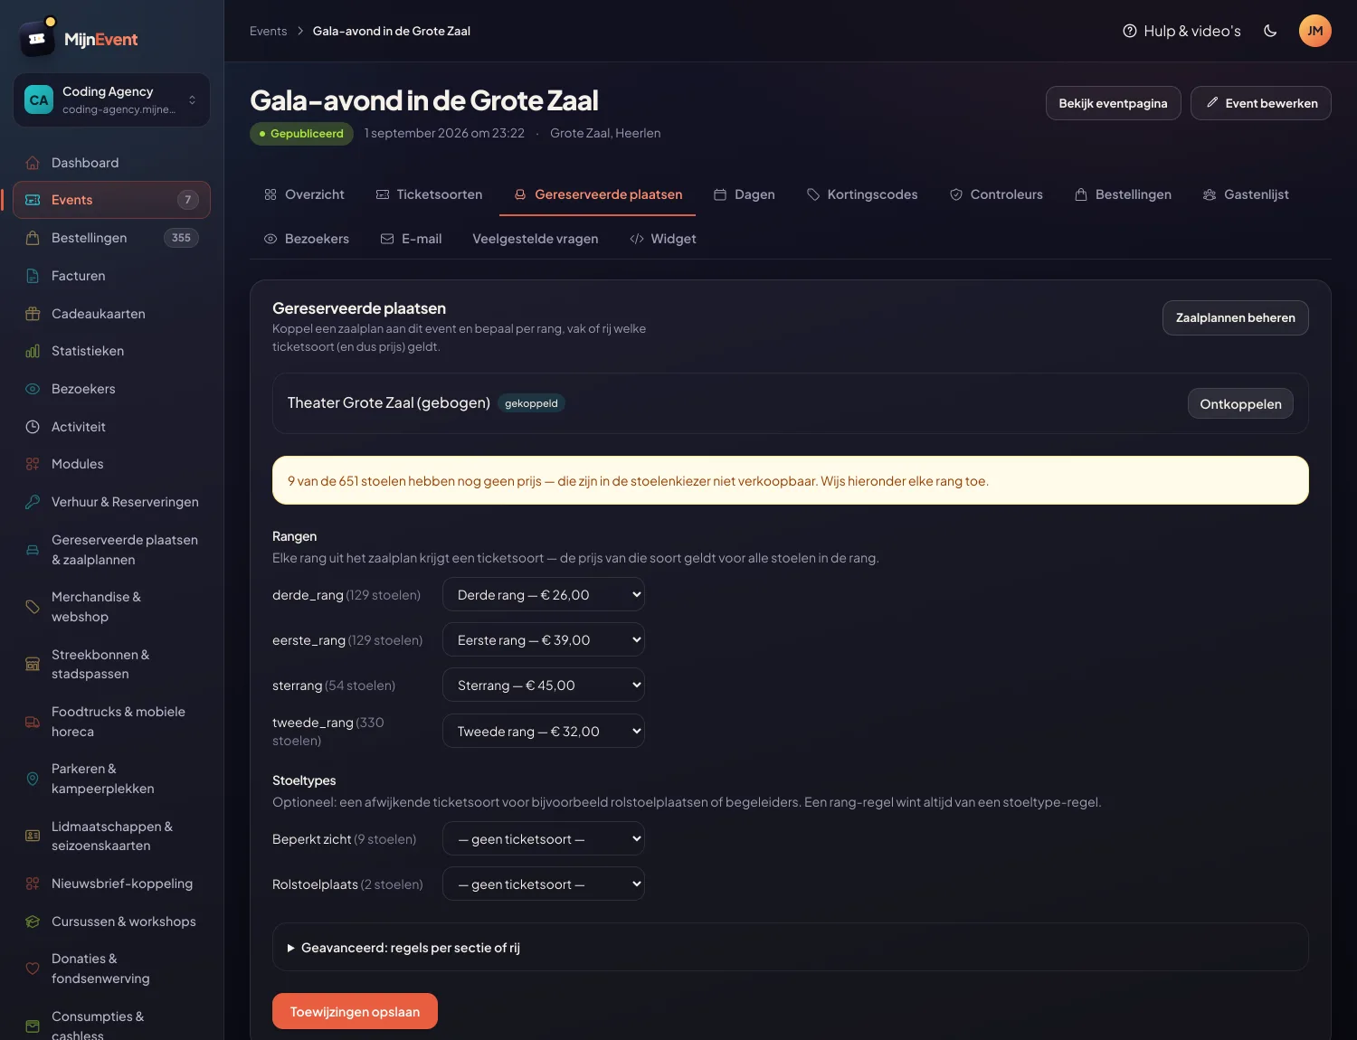Open the Rolstoelplaats ticket type dropdown
Viewport: 1357px width, 1040px height.
tap(544, 884)
